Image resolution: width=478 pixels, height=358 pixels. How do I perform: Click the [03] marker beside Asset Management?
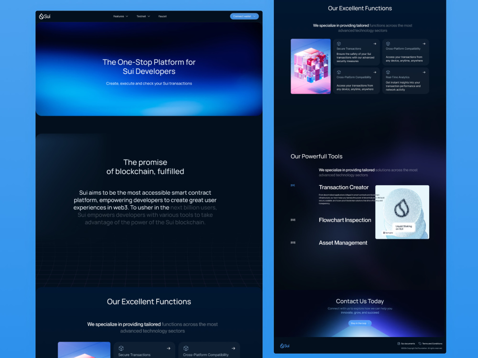click(x=293, y=242)
